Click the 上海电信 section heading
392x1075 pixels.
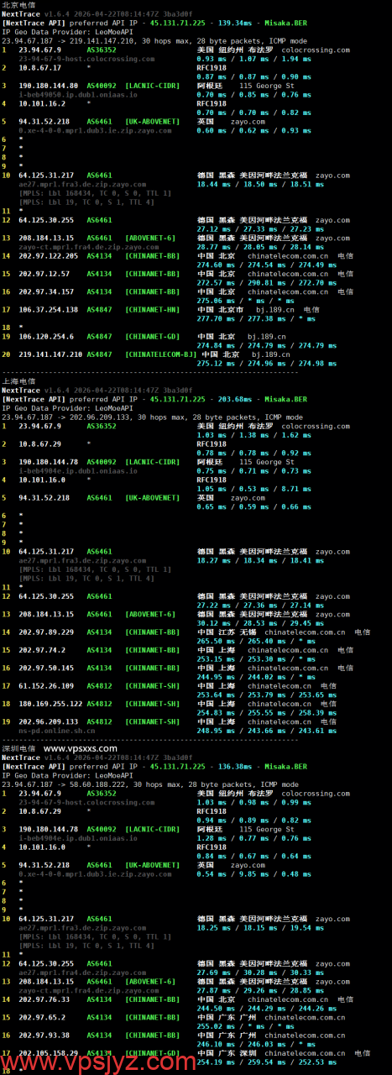[19, 380]
